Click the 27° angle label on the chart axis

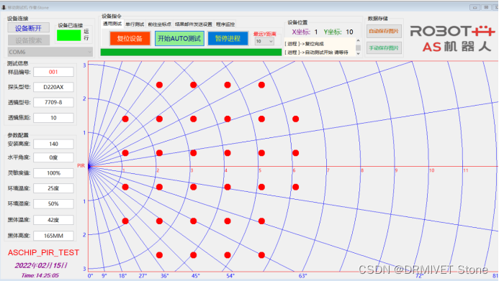tap(143, 276)
